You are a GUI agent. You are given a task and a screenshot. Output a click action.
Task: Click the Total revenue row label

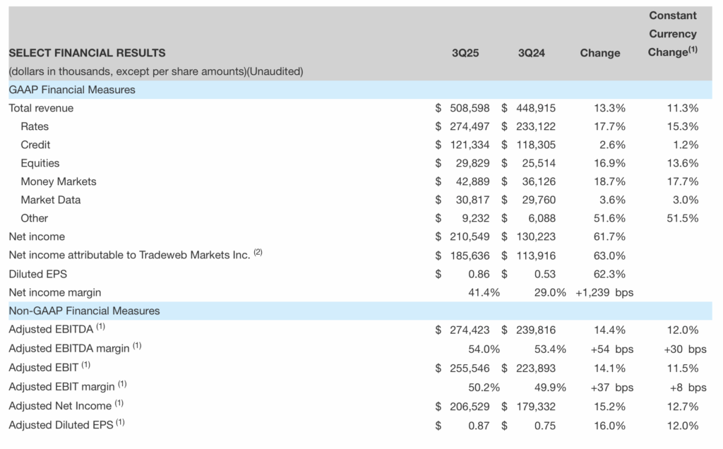coord(41,108)
